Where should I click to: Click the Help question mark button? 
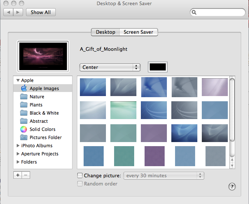pos(233,186)
